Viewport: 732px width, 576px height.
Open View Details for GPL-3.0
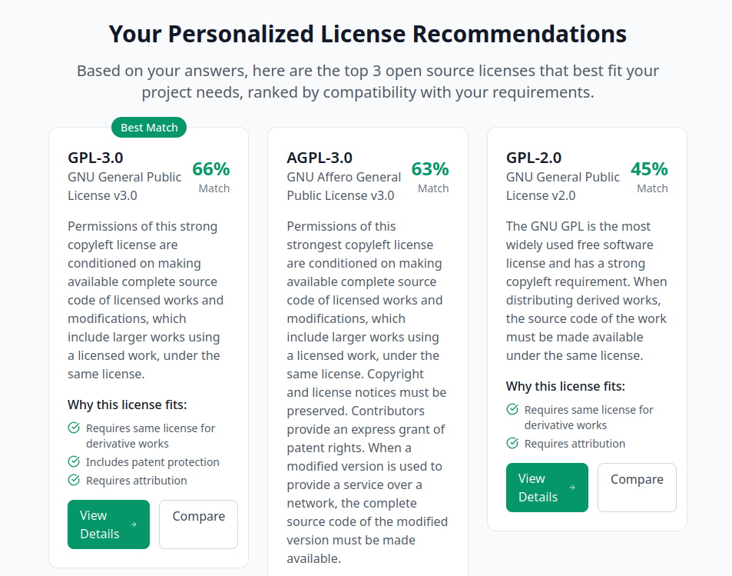(x=108, y=524)
